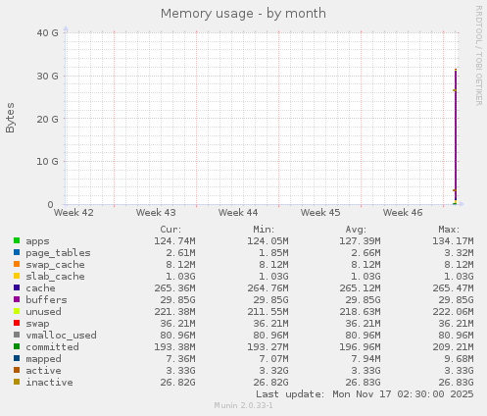Click the 'Week 44' axis label
This screenshot has width=487, height=416.
(238, 213)
